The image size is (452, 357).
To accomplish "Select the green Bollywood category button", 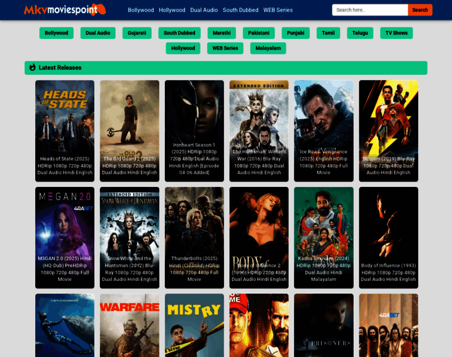I will [x=56, y=33].
